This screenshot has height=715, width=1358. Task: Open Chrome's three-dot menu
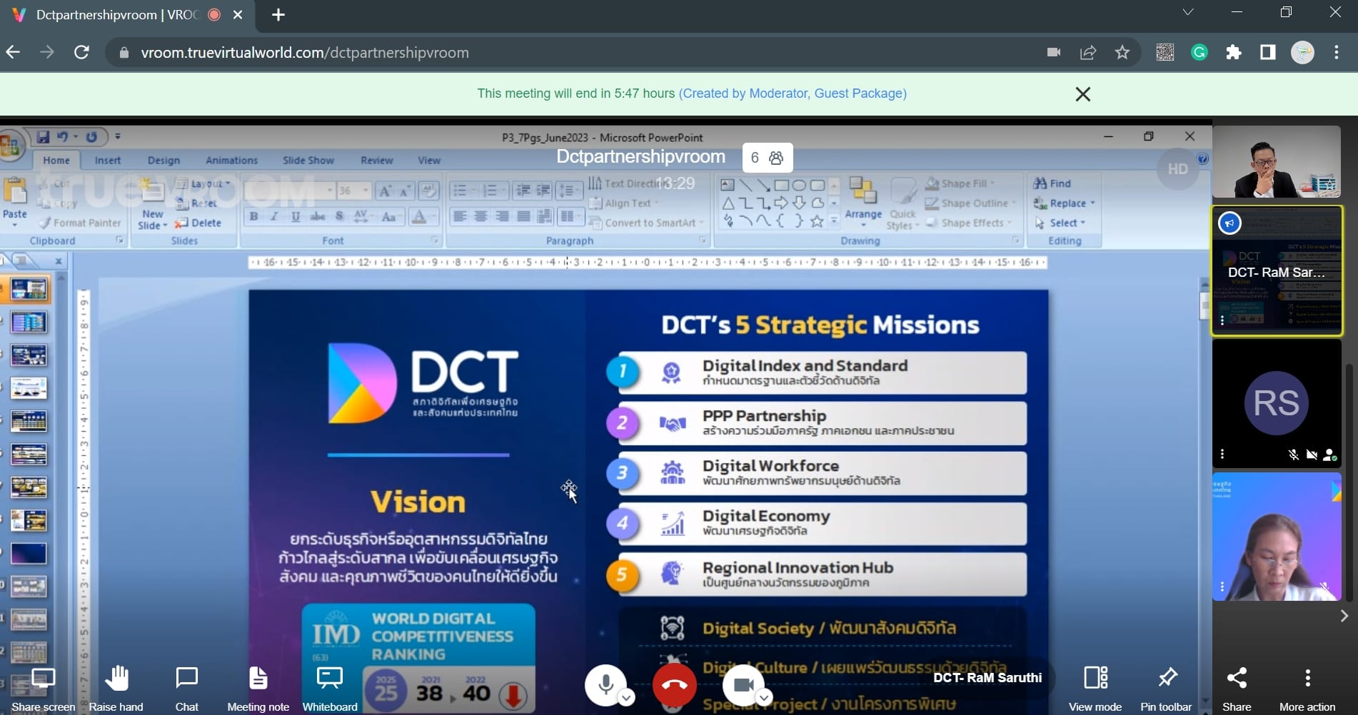pos(1337,52)
